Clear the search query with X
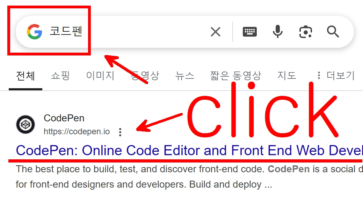 (x=216, y=32)
